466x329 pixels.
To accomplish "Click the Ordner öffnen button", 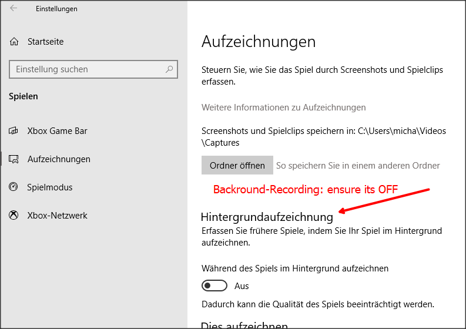I will 237,165.
